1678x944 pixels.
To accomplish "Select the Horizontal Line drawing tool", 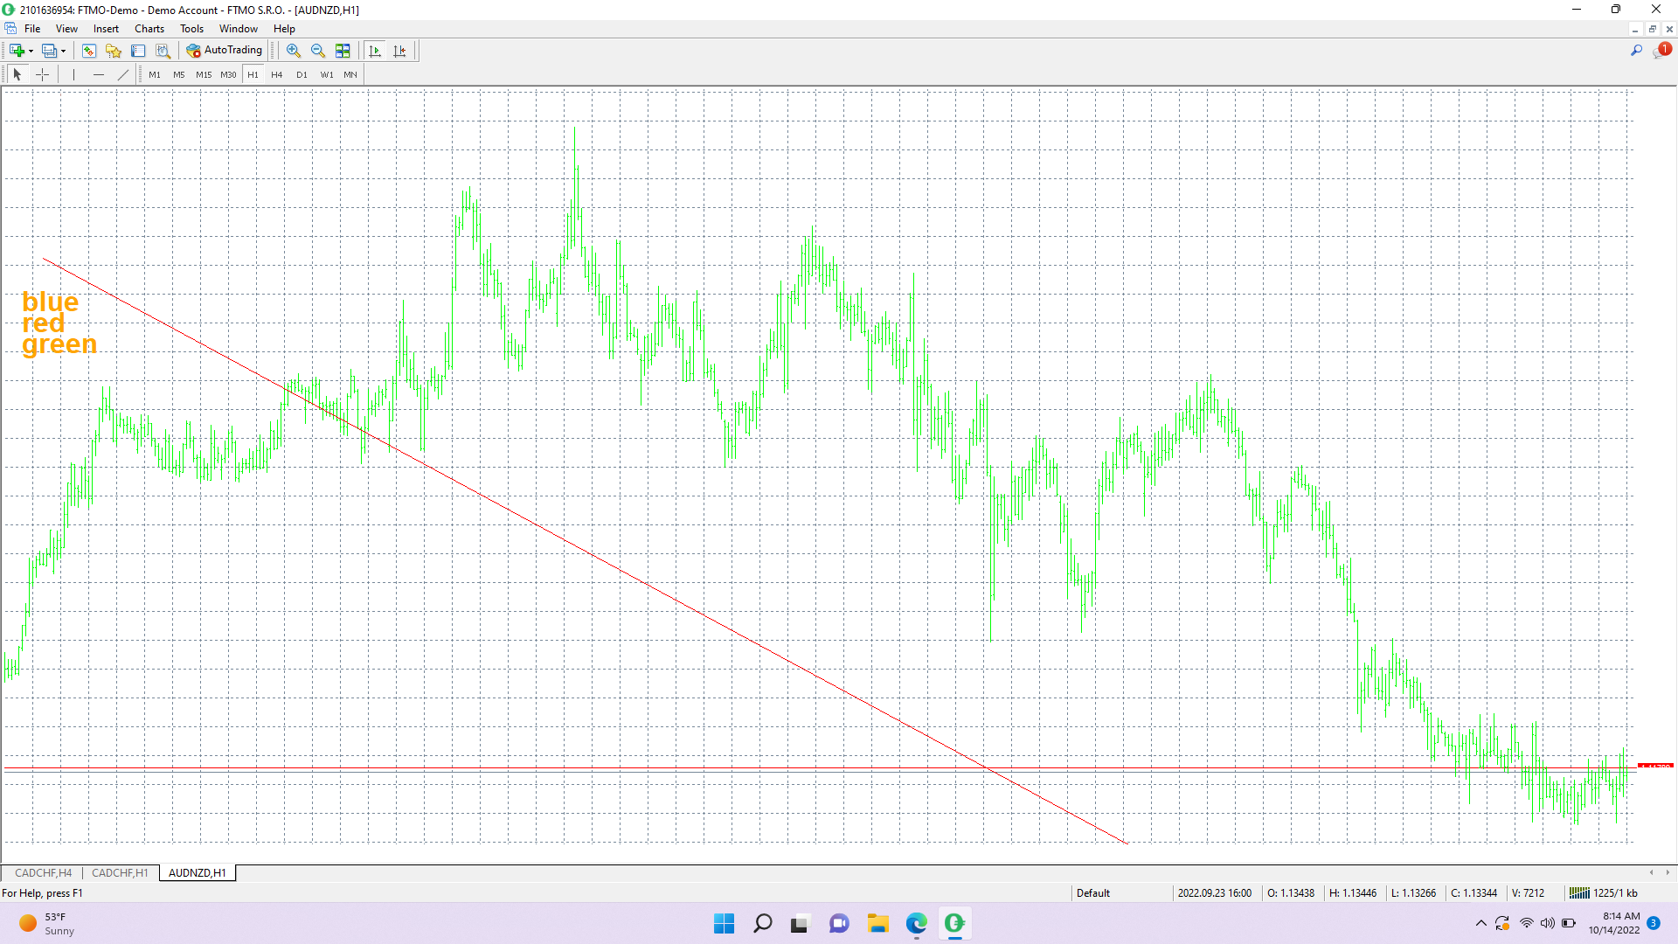I will point(99,74).
